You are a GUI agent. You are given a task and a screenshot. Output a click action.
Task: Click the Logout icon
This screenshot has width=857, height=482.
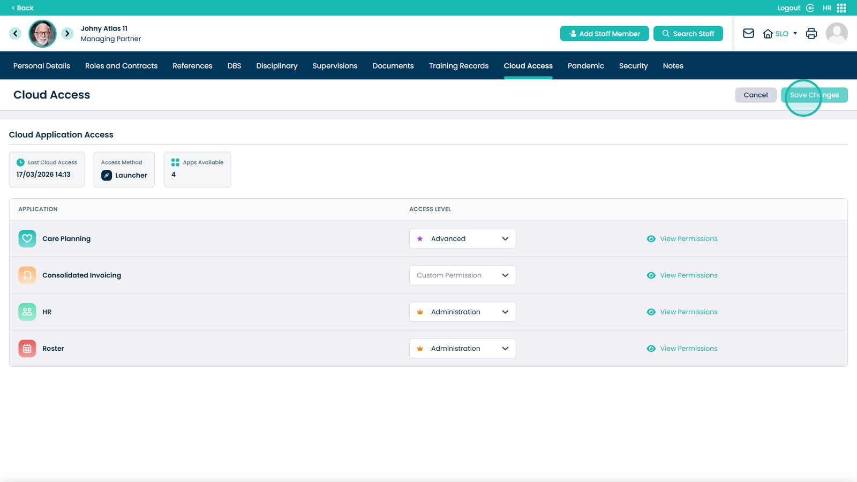810,8
